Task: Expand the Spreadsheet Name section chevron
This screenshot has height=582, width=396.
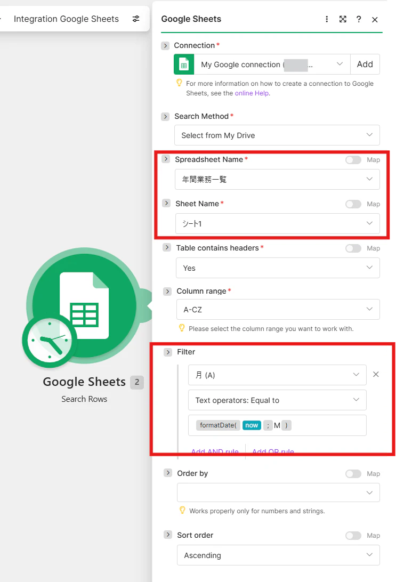Action: [166, 159]
